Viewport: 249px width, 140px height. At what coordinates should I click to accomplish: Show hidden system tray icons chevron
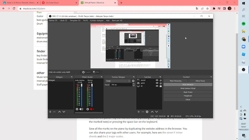[241, 107]
